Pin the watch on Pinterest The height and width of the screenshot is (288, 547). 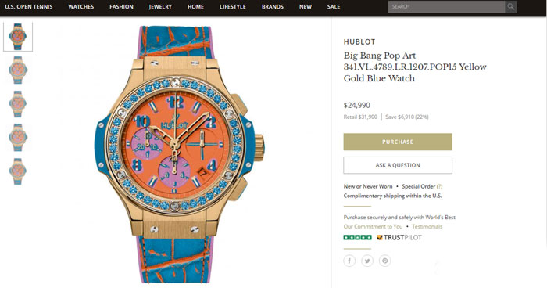click(384, 261)
